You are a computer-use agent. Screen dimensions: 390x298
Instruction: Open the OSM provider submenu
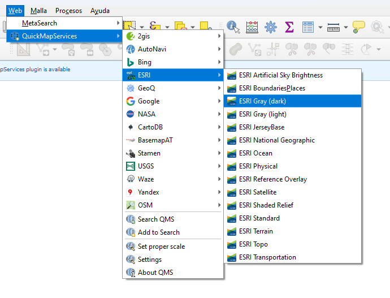coord(173,205)
